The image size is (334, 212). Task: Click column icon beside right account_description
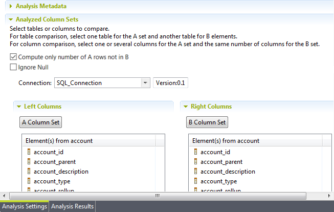pyautogui.click(x=196, y=172)
